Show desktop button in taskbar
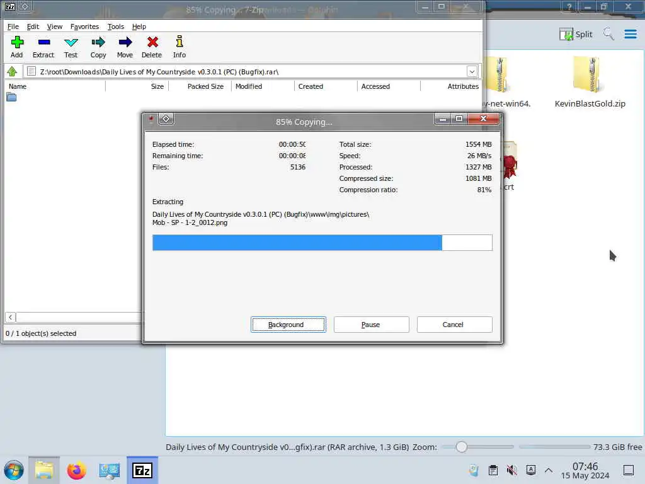Image resolution: width=645 pixels, height=484 pixels. (629, 470)
